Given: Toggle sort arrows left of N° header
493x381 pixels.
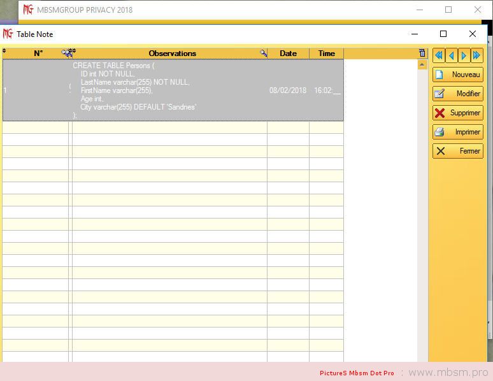Looking at the screenshot, I should (4, 52).
